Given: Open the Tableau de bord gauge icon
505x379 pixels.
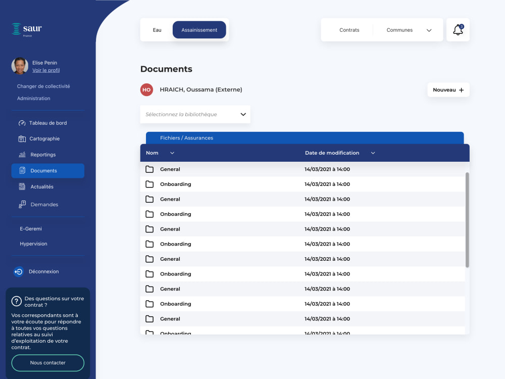Looking at the screenshot, I should tap(22, 123).
